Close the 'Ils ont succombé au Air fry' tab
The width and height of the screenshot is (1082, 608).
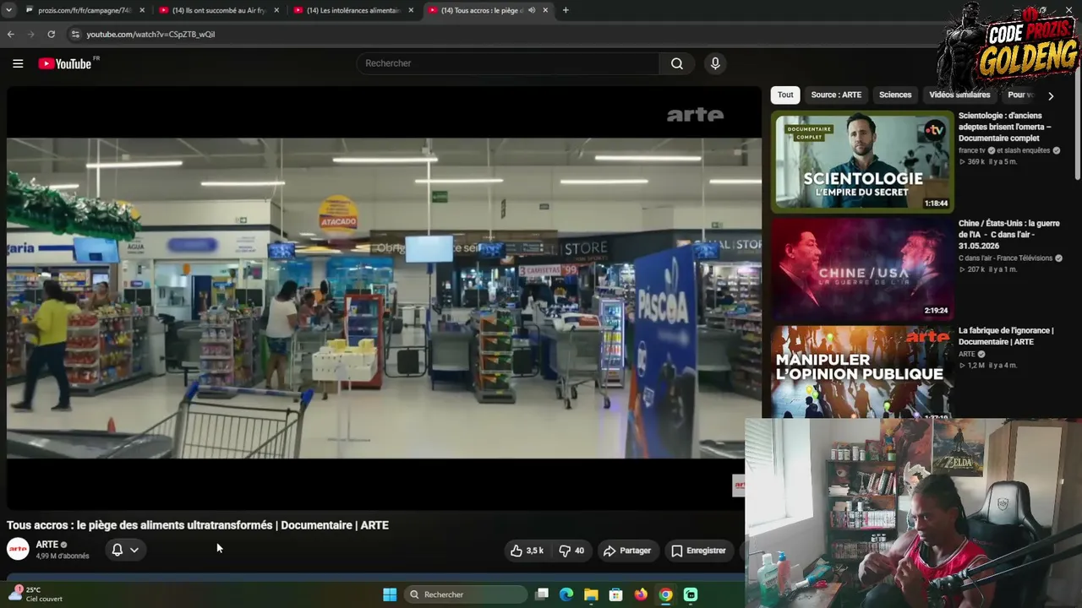(x=276, y=10)
